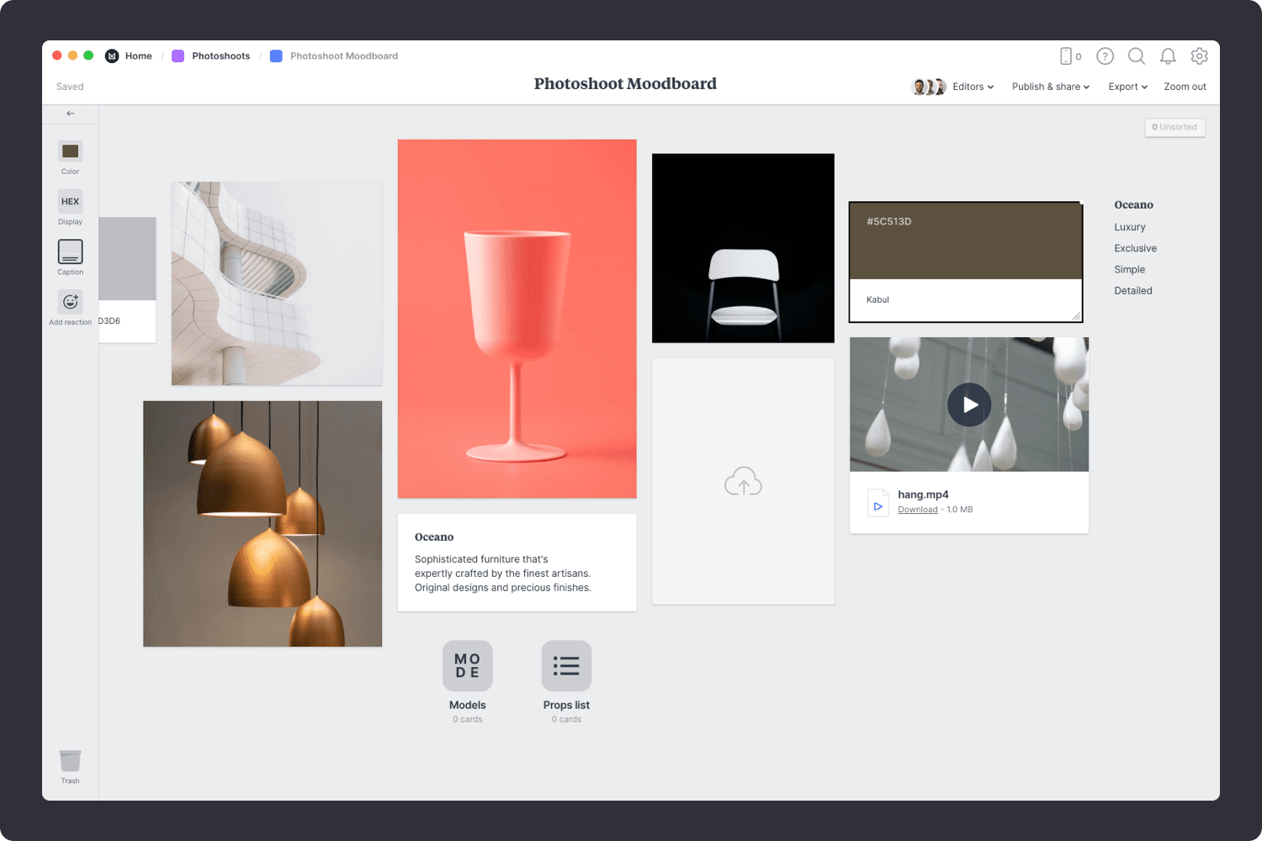Click the Add reaction smiley icon
The width and height of the screenshot is (1262, 841).
70,302
